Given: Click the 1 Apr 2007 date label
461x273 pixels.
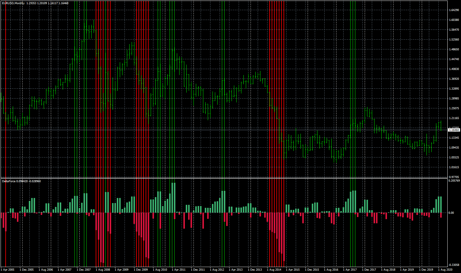Looking at the screenshot, I should click(64, 270).
